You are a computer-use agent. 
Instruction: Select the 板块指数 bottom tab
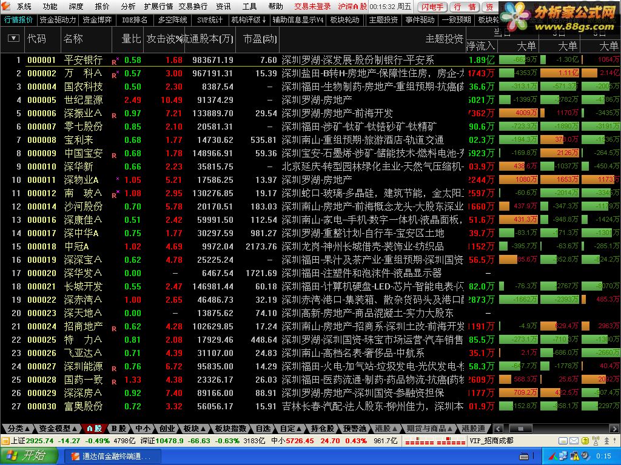pyautogui.click(x=230, y=428)
